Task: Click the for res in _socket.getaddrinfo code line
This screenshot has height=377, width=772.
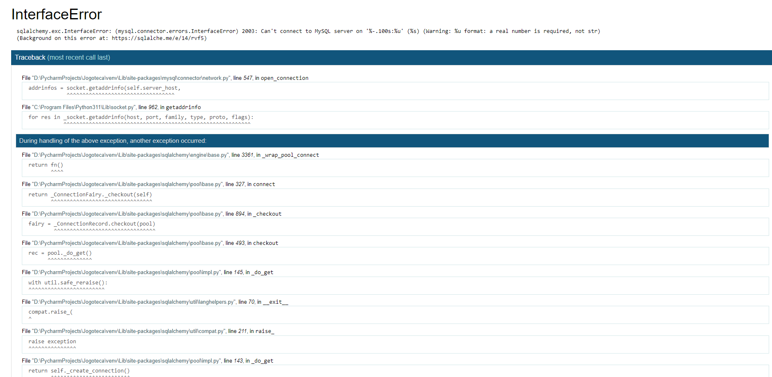Action: (395, 120)
